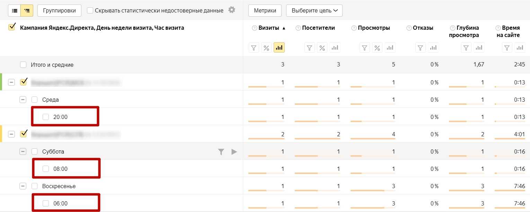Collapse the Воскресенье row
530x212 pixels.
pos(23,186)
